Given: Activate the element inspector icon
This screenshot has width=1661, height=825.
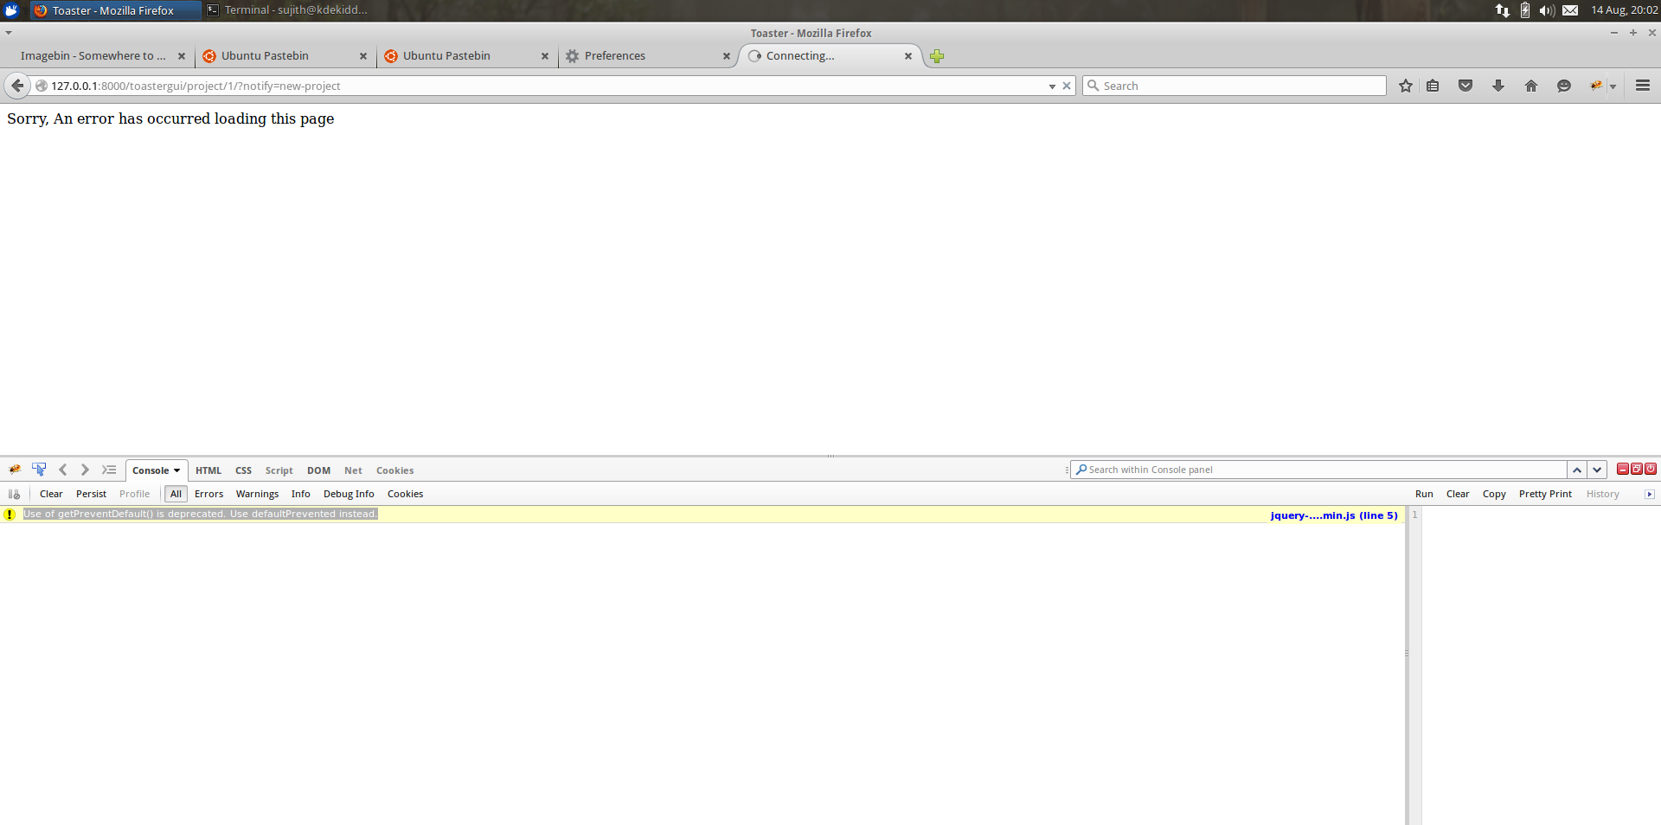Looking at the screenshot, I should (39, 470).
